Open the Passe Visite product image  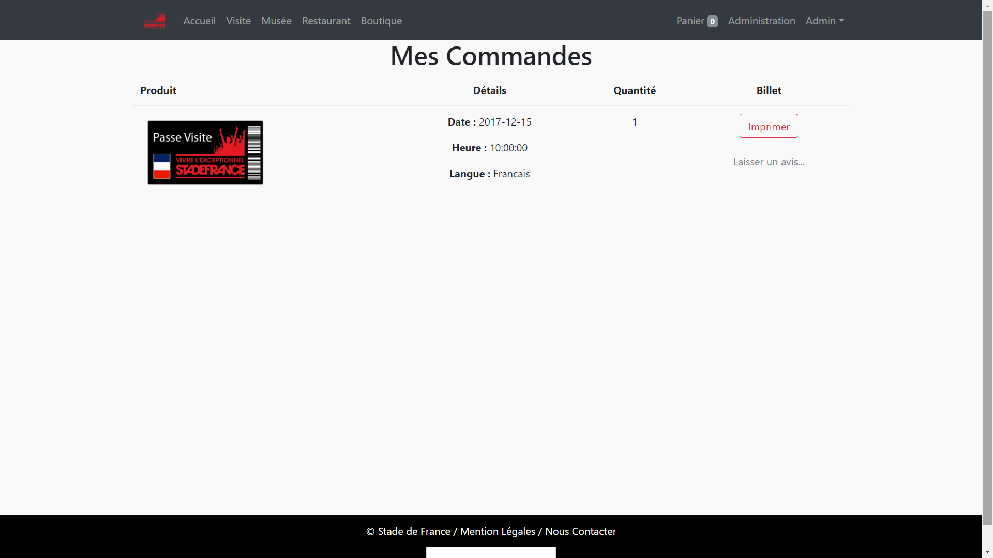pyautogui.click(x=205, y=153)
